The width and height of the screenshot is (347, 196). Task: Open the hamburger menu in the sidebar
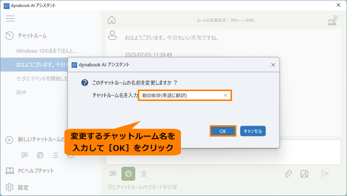[x=10, y=18]
